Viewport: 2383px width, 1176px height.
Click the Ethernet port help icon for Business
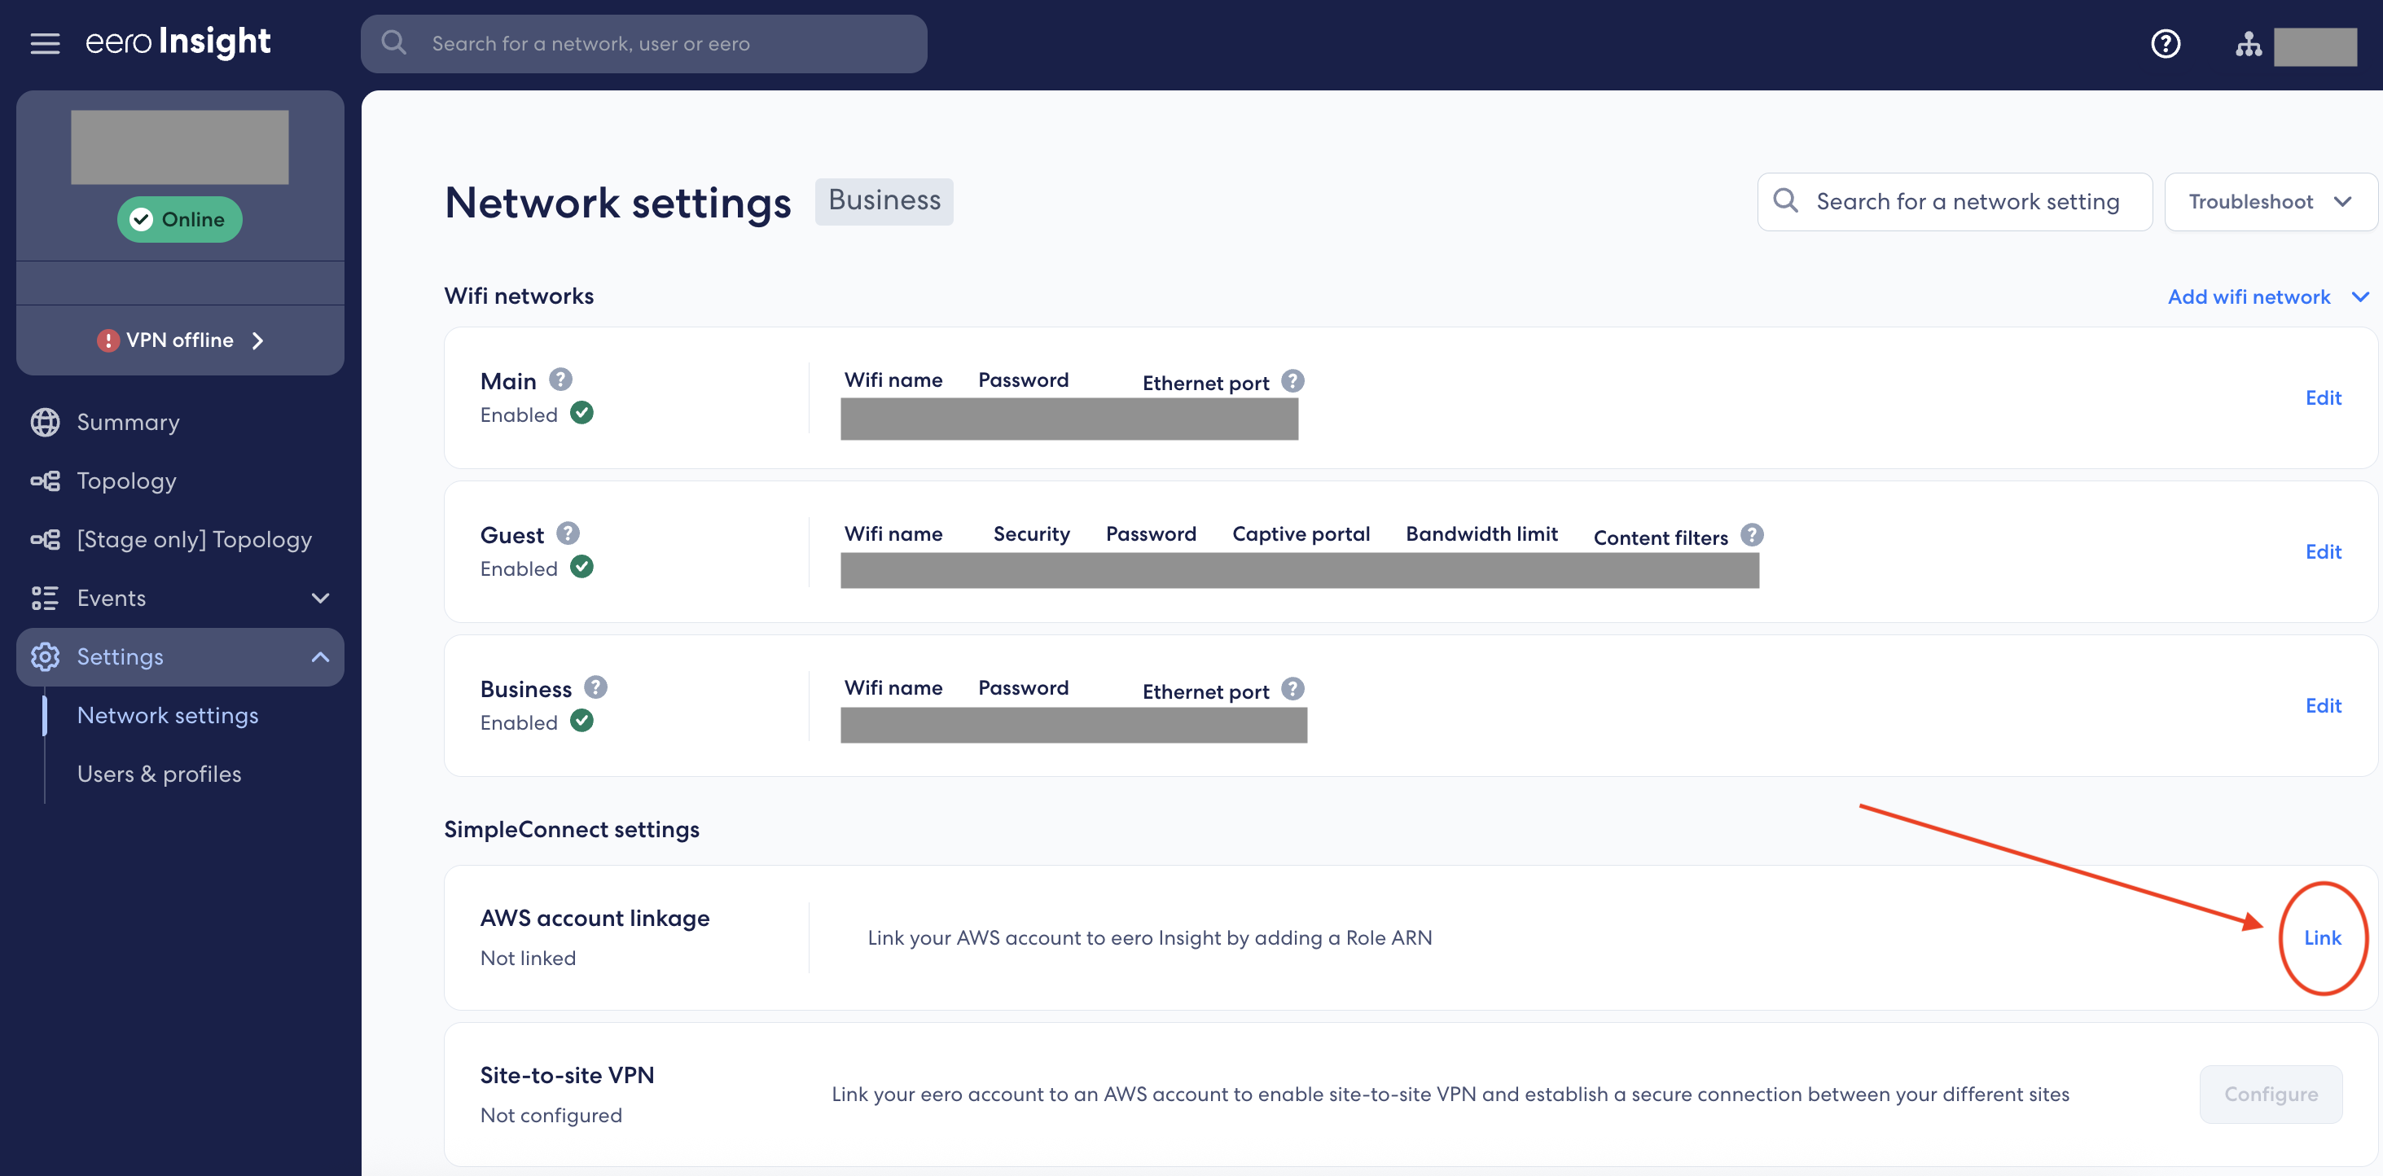pos(1292,688)
